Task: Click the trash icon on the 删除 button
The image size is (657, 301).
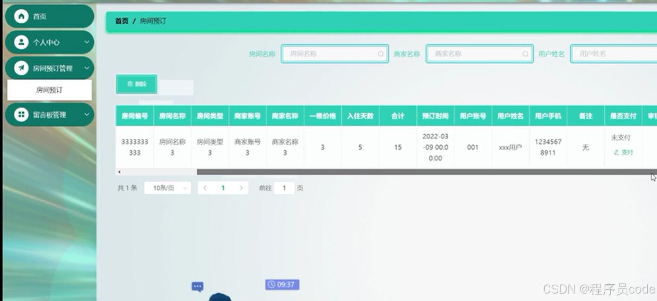Action: (x=130, y=84)
